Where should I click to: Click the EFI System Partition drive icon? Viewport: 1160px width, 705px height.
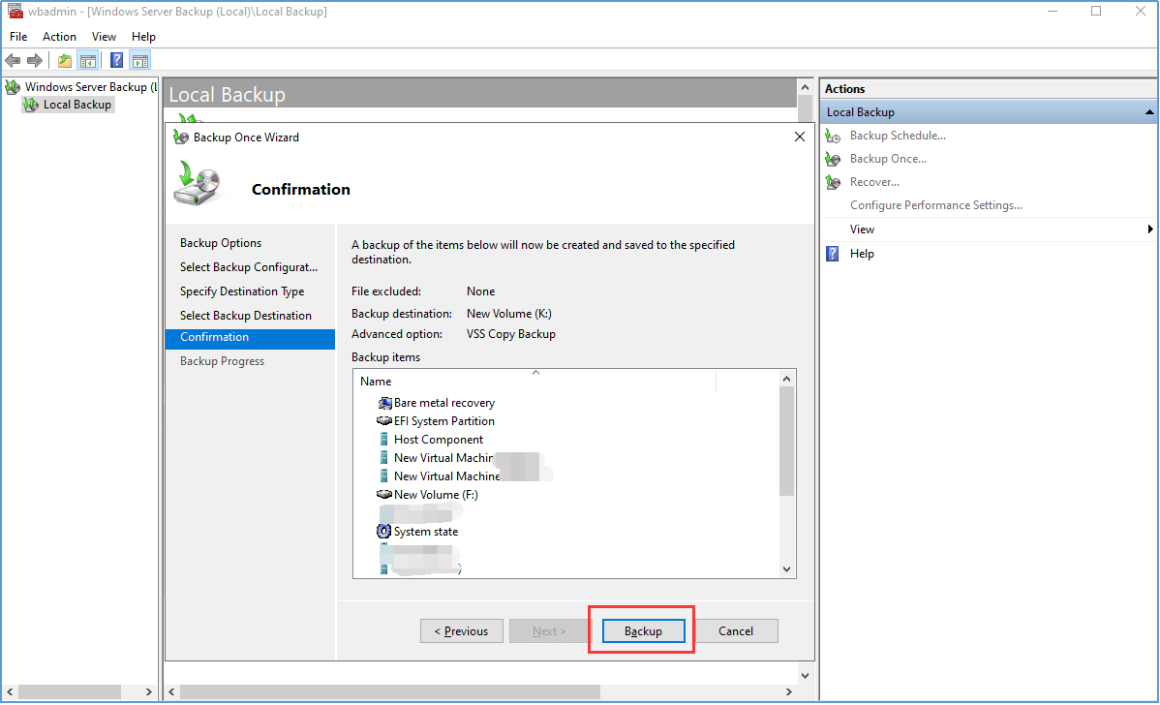click(x=384, y=421)
